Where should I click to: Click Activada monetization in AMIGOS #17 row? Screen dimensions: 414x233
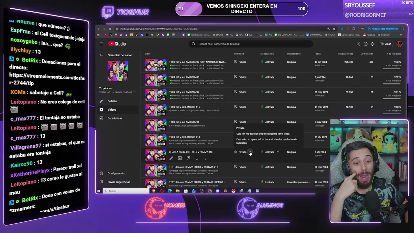pos(270,92)
